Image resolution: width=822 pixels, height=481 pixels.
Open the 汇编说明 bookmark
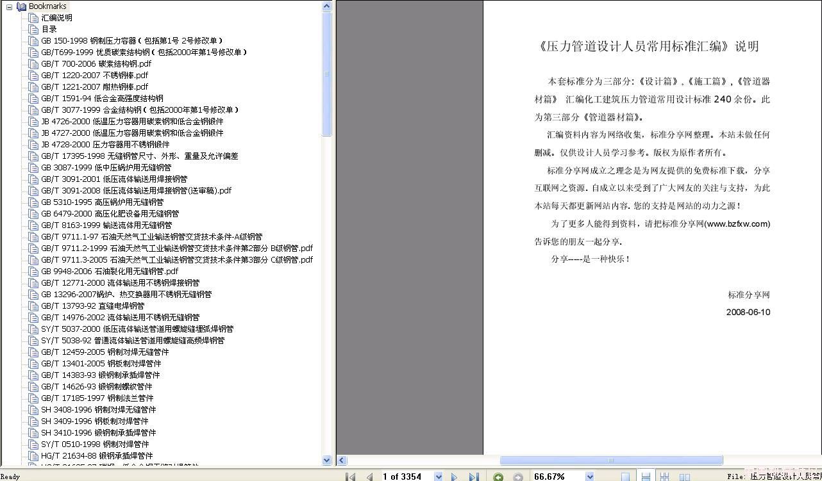56,18
